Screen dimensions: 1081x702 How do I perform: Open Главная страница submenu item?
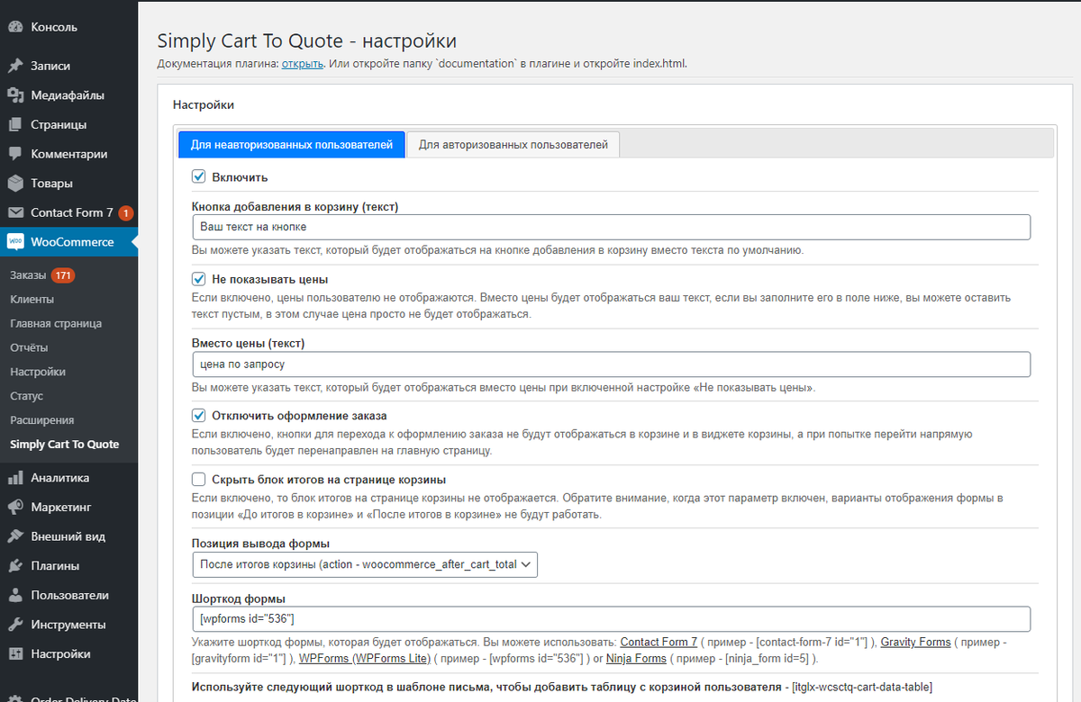56,323
